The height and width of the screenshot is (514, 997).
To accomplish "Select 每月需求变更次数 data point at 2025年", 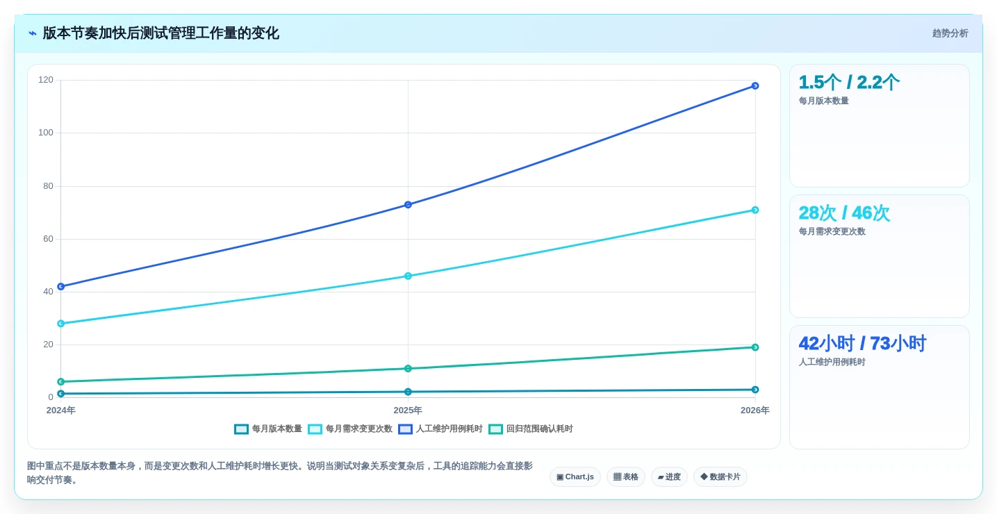I will coord(408,276).
